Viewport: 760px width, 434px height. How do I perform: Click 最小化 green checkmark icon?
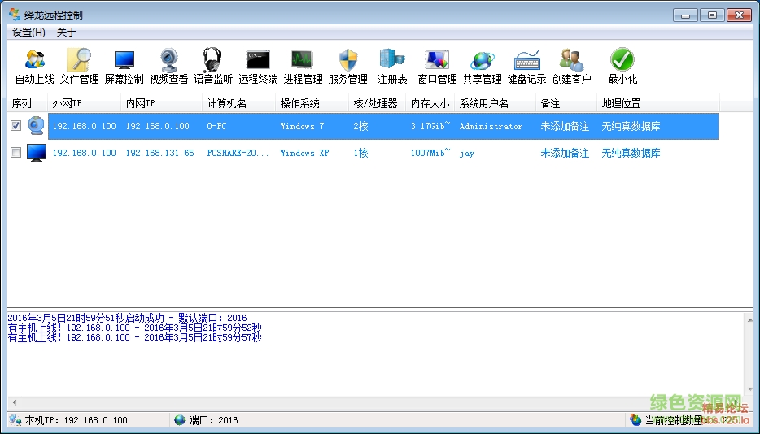[x=622, y=66]
